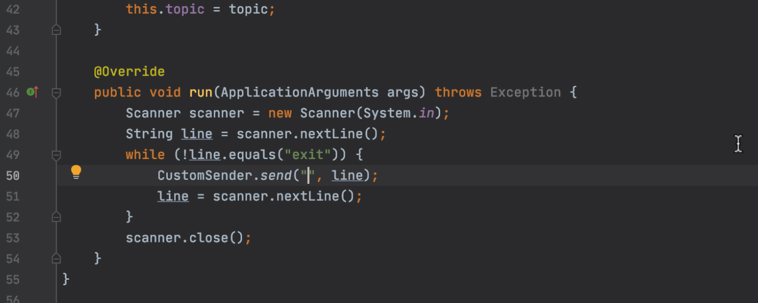The width and height of the screenshot is (758, 303).
Task: Click the @Override annotation
Action: click(129, 72)
